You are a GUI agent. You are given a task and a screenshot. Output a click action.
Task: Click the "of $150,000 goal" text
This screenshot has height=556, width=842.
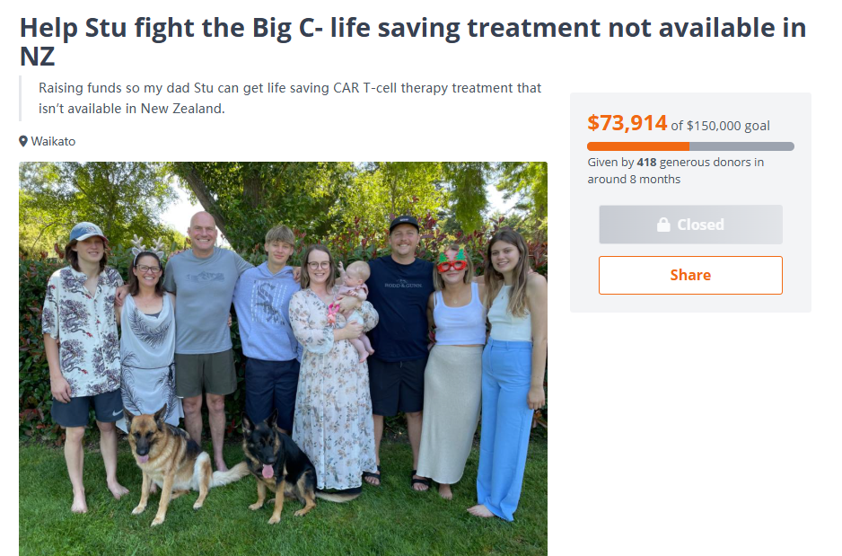click(720, 126)
